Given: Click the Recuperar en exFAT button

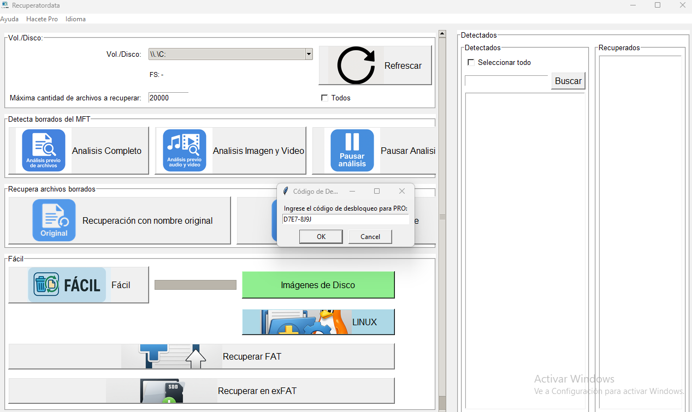Looking at the screenshot, I should pos(202,391).
